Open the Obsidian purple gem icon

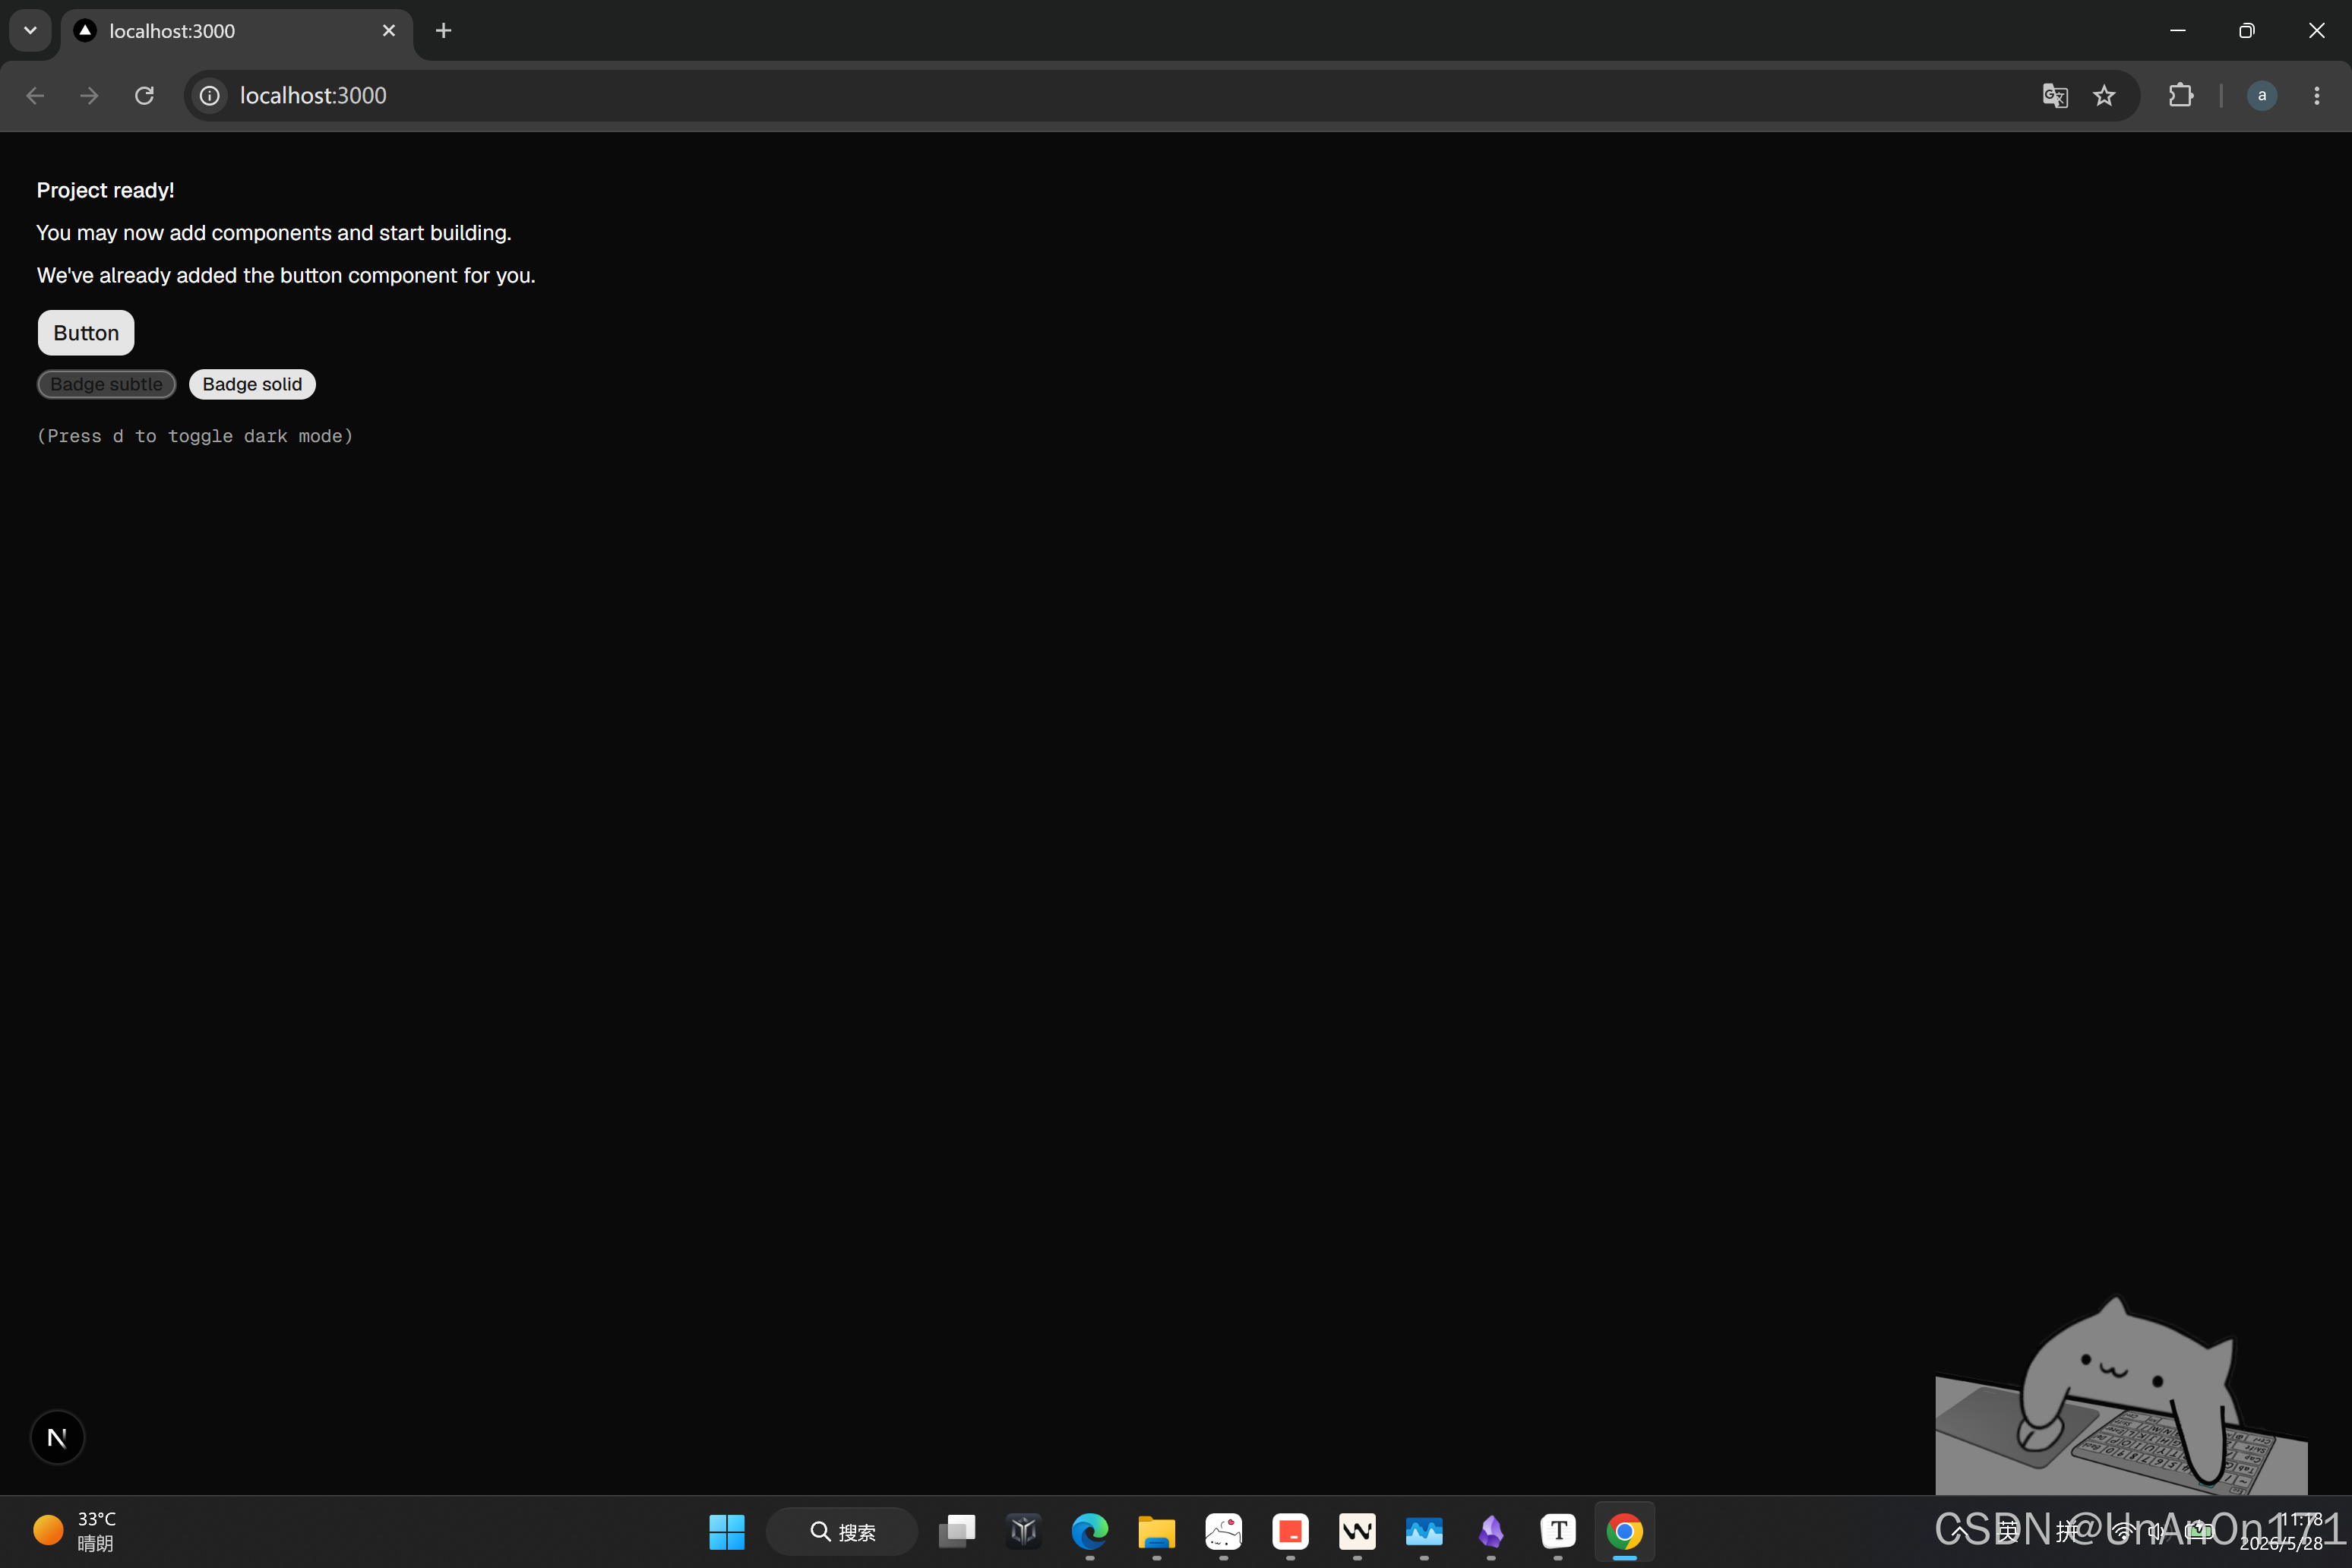[1491, 1531]
